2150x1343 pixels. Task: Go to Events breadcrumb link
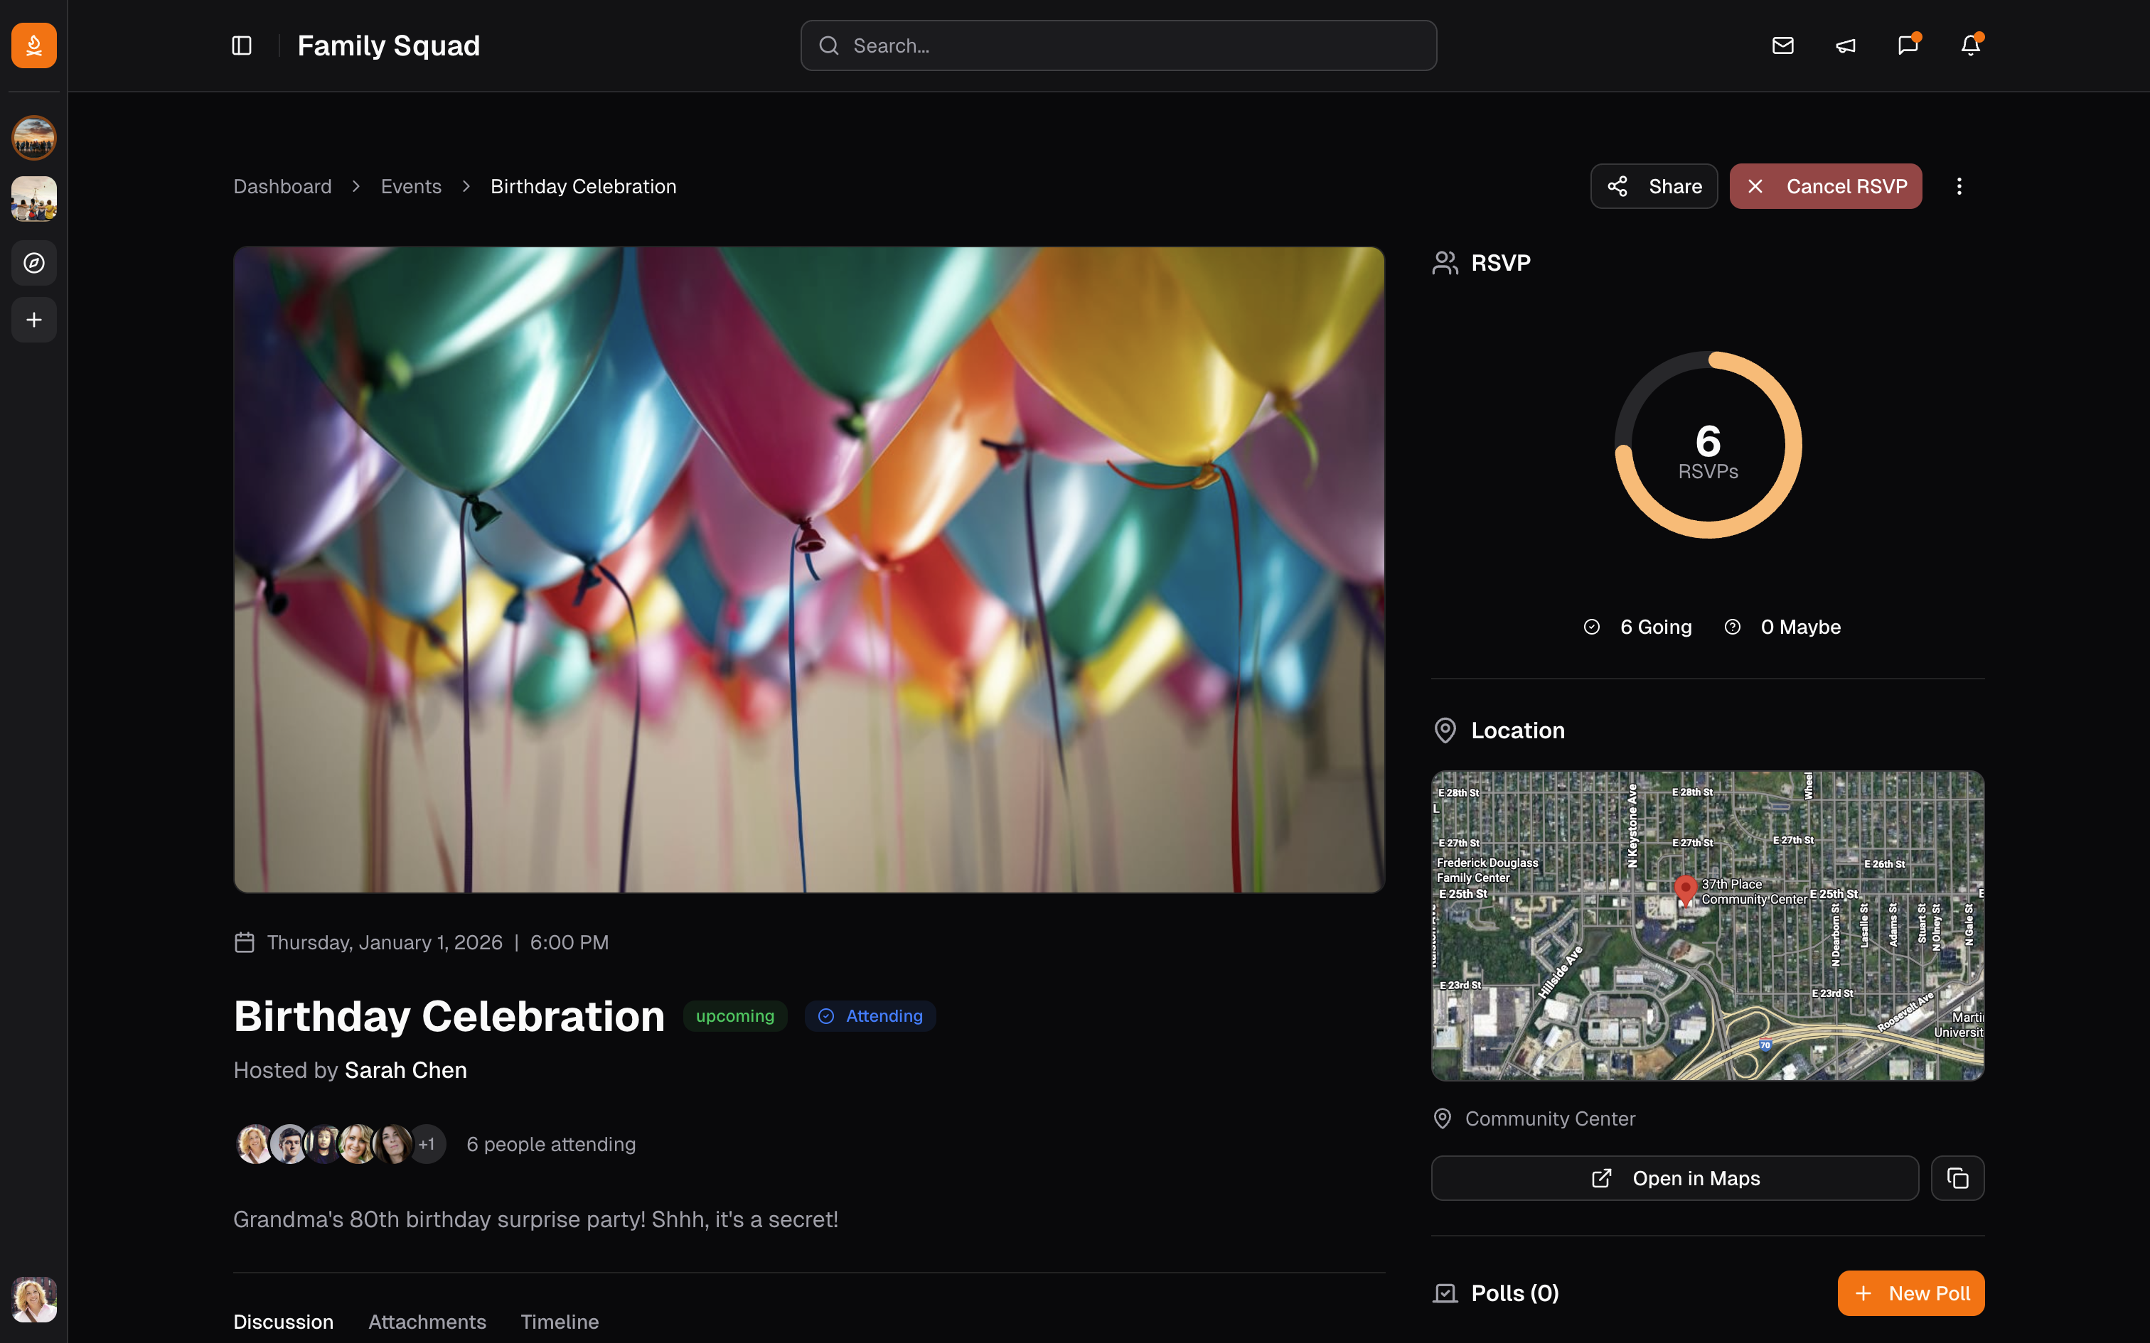tap(410, 186)
